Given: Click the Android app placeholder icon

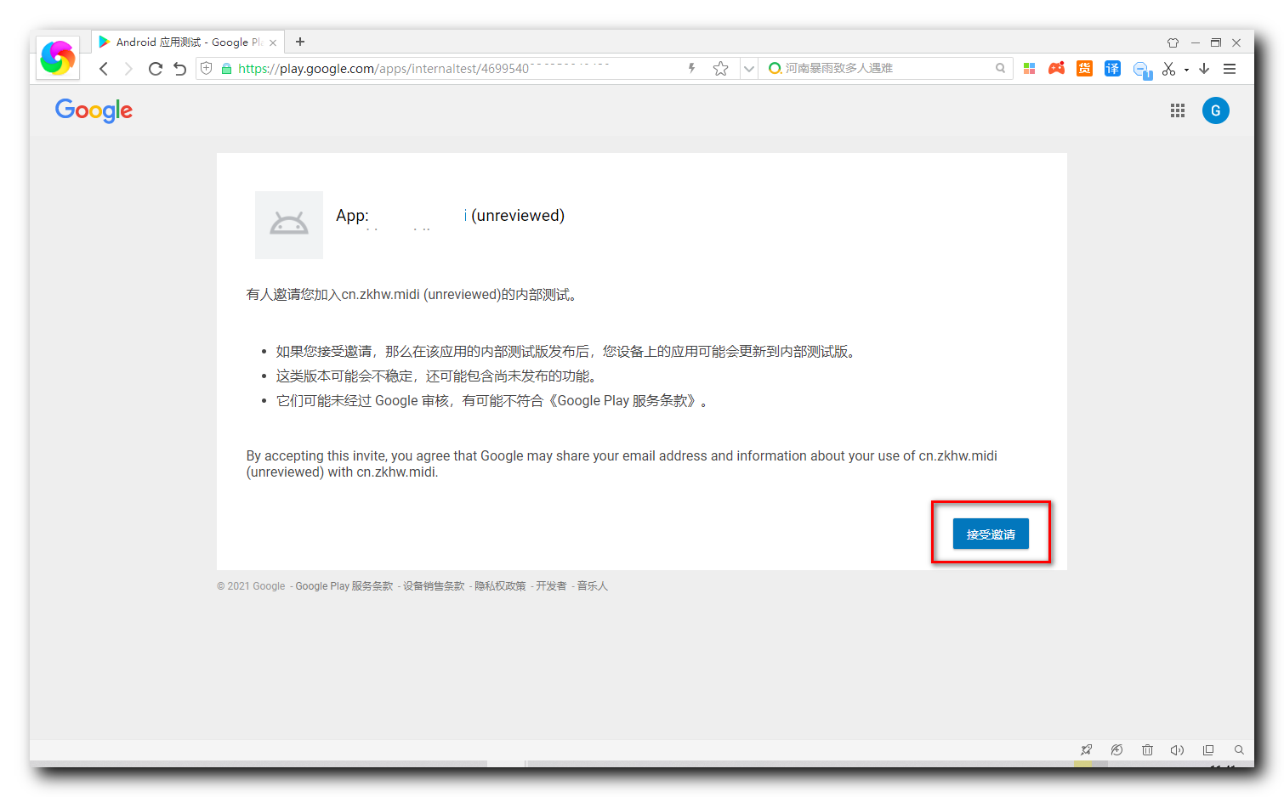Looking at the screenshot, I should pyautogui.click(x=289, y=225).
